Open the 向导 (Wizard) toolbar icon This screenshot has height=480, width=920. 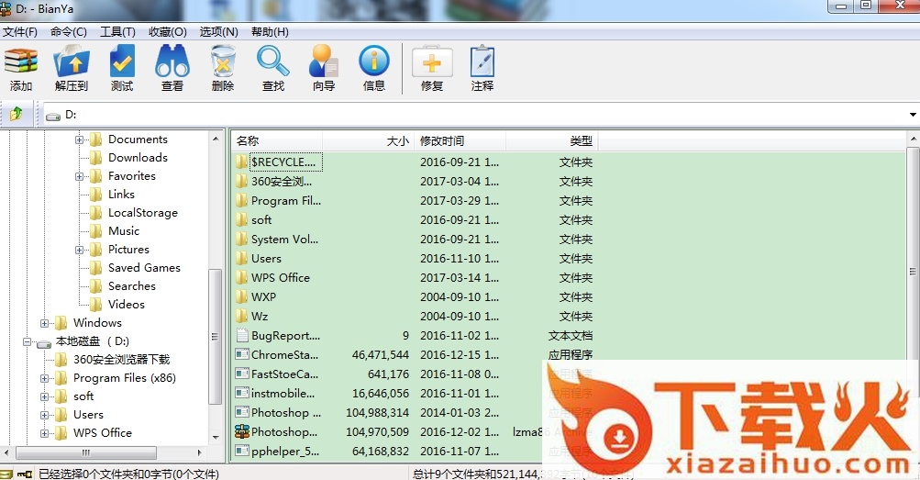click(x=324, y=69)
